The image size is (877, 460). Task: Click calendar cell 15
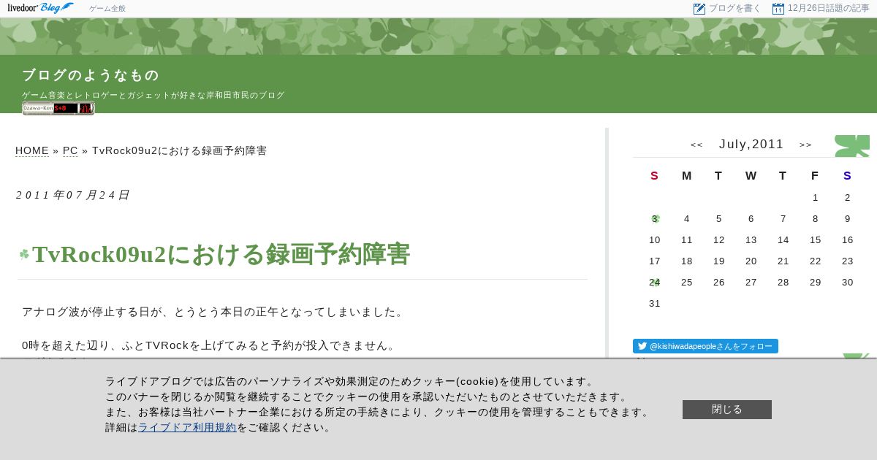coord(816,239)
